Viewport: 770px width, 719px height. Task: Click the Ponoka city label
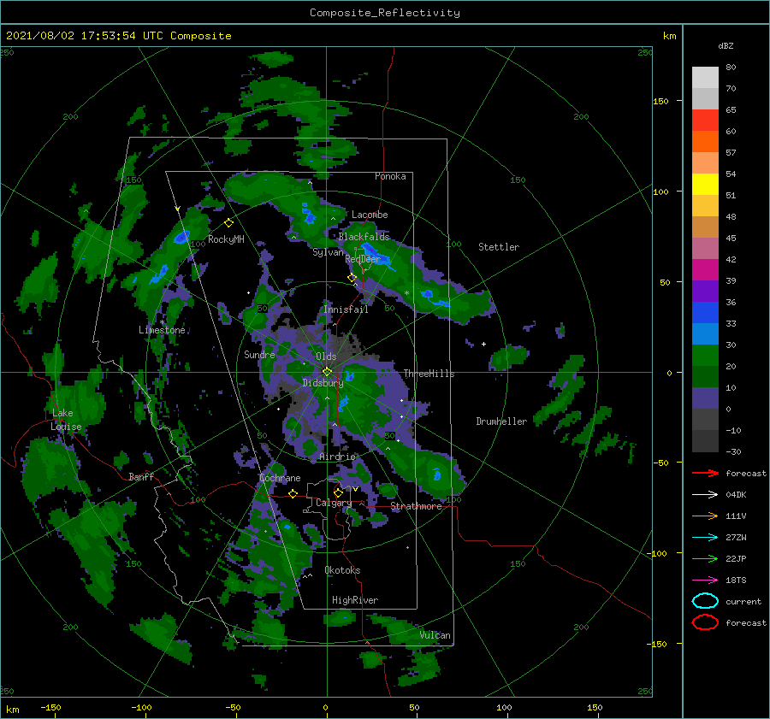(x=390, y=176)
